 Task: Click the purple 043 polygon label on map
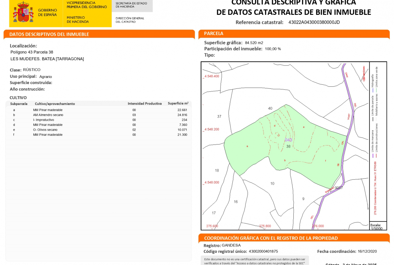[288, 140]
